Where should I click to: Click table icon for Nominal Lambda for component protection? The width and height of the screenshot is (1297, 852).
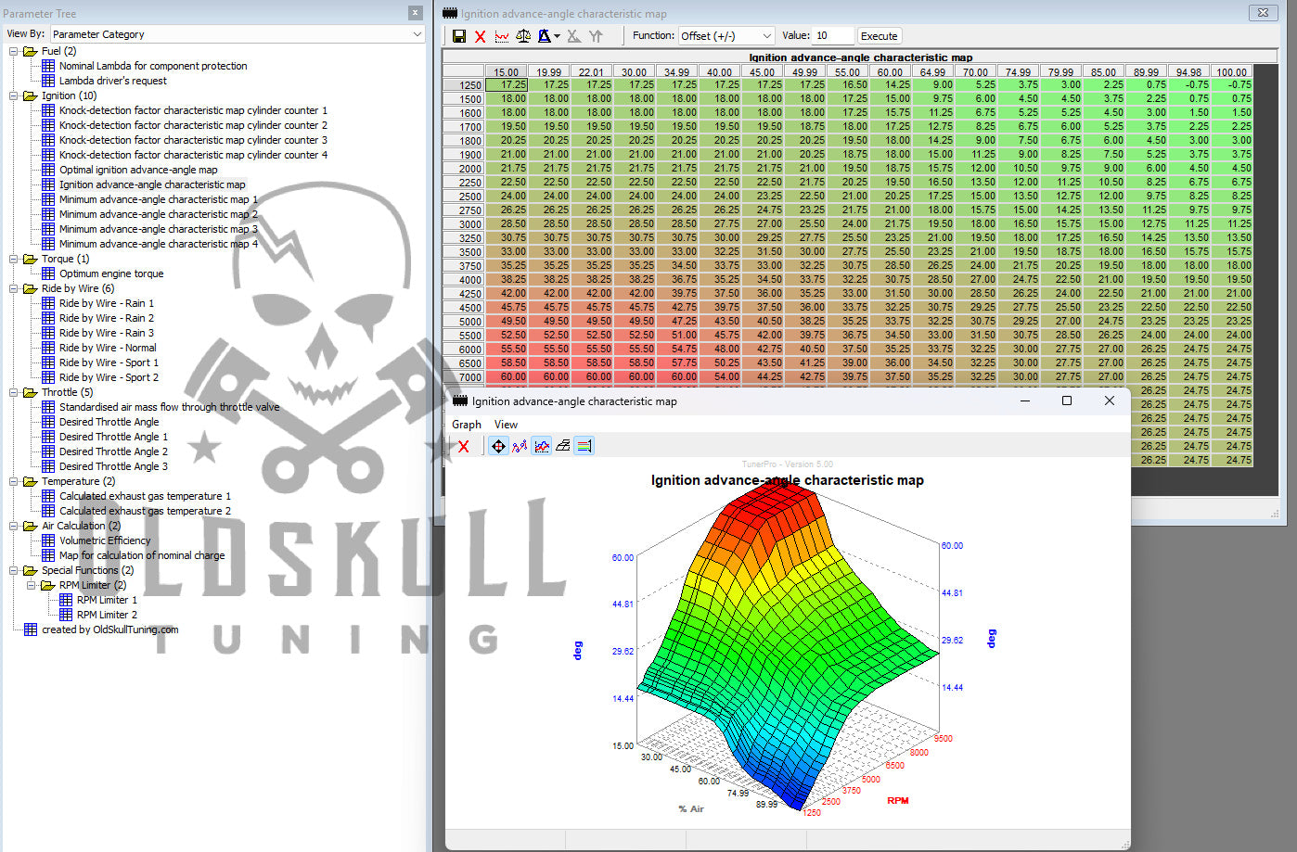point(48,66)
